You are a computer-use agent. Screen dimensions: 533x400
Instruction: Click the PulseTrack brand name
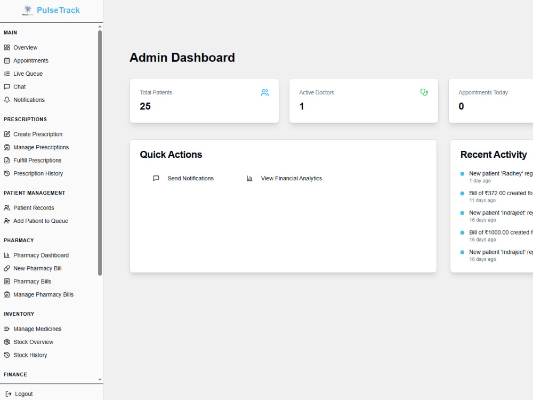[58, 10]
